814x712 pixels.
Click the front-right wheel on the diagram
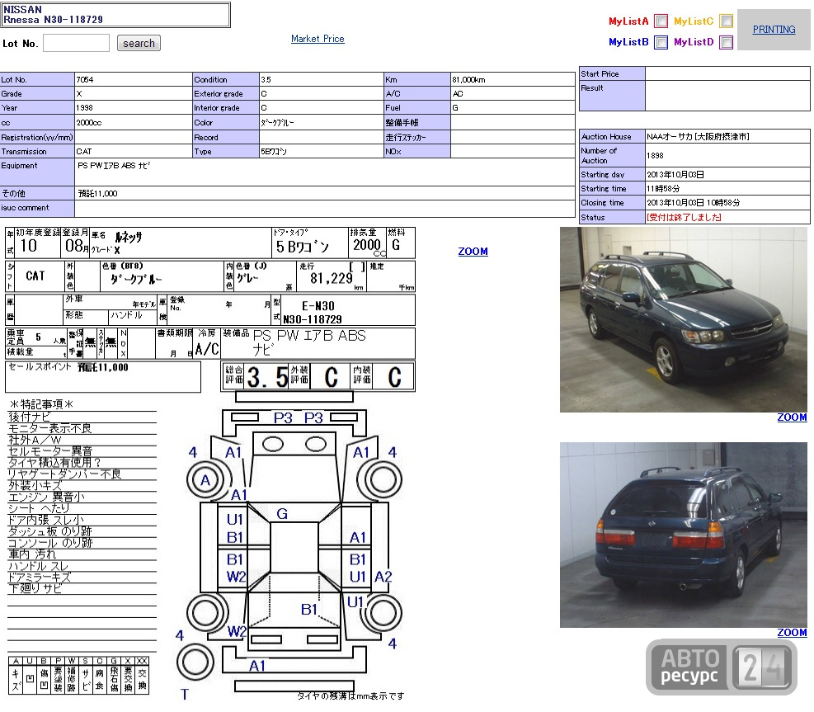[x=383, y=480]
